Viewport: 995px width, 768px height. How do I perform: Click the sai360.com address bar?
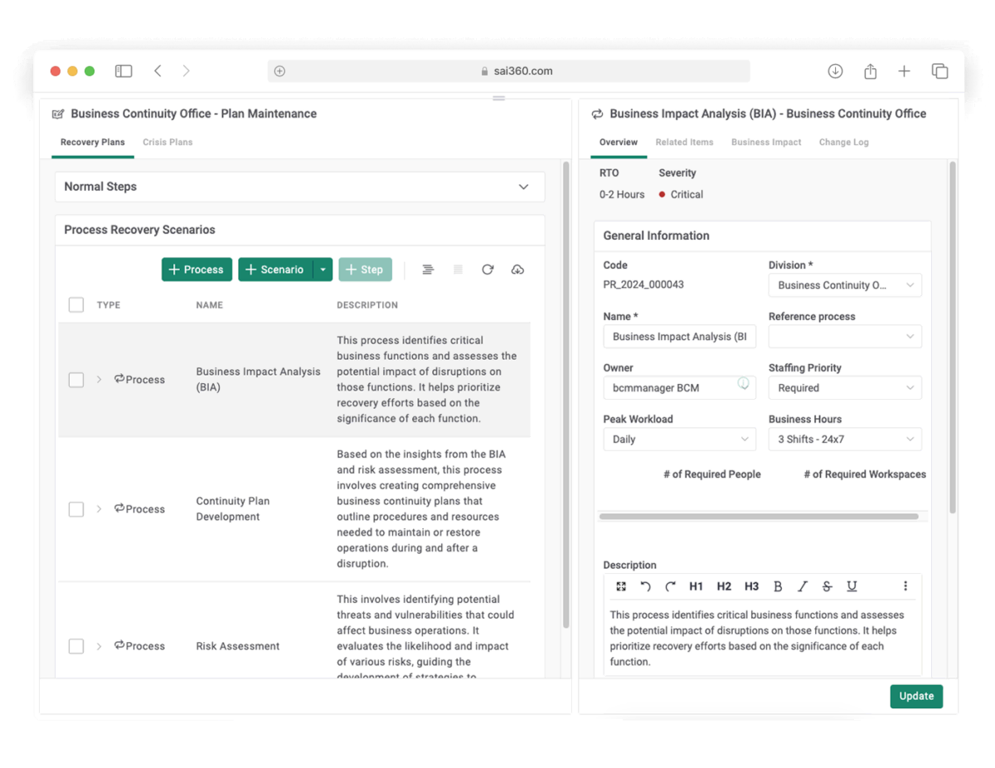click(508, 71)
